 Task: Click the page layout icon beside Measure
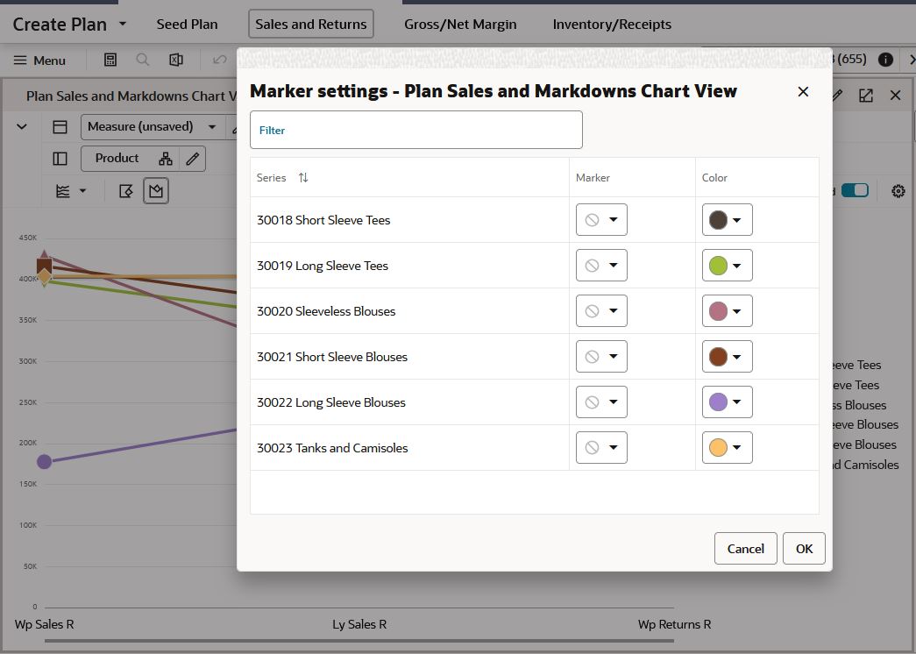[x=60, y=127]
